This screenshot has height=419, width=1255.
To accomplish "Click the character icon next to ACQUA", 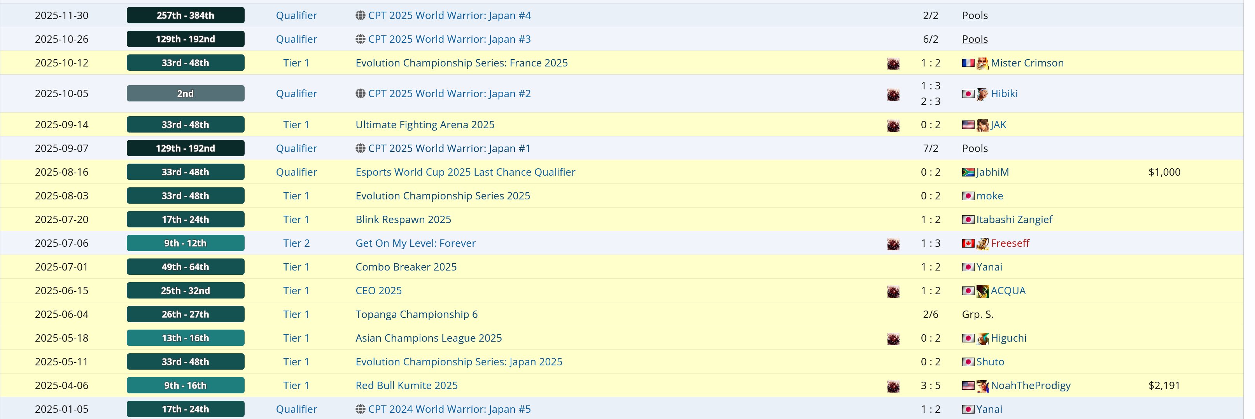I will 982,291.
